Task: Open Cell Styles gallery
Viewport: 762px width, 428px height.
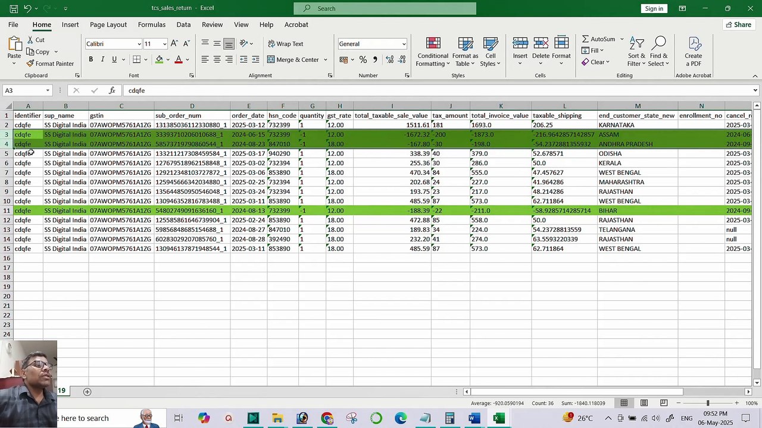Action: click(490, 52)
